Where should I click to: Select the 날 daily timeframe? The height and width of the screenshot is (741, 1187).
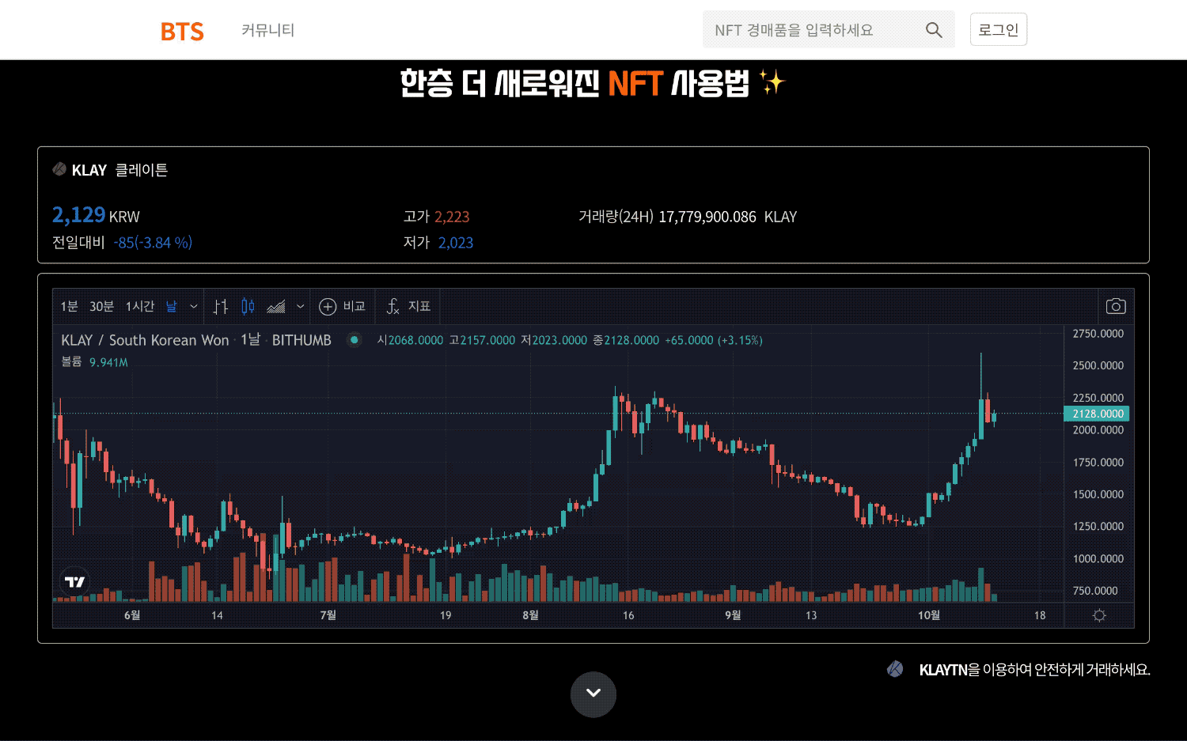(x=171, y=306)
